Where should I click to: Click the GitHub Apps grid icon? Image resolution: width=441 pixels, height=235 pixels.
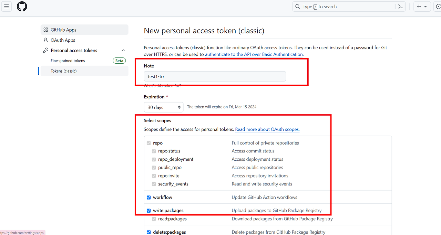(46, 30)
